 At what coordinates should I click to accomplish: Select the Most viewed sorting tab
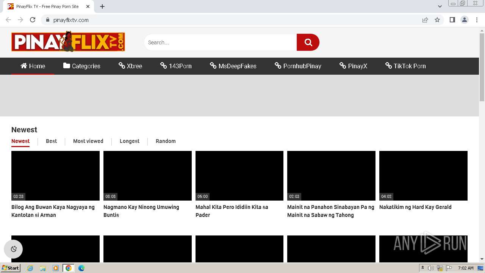pyautogui.click(x=88, y=141)
